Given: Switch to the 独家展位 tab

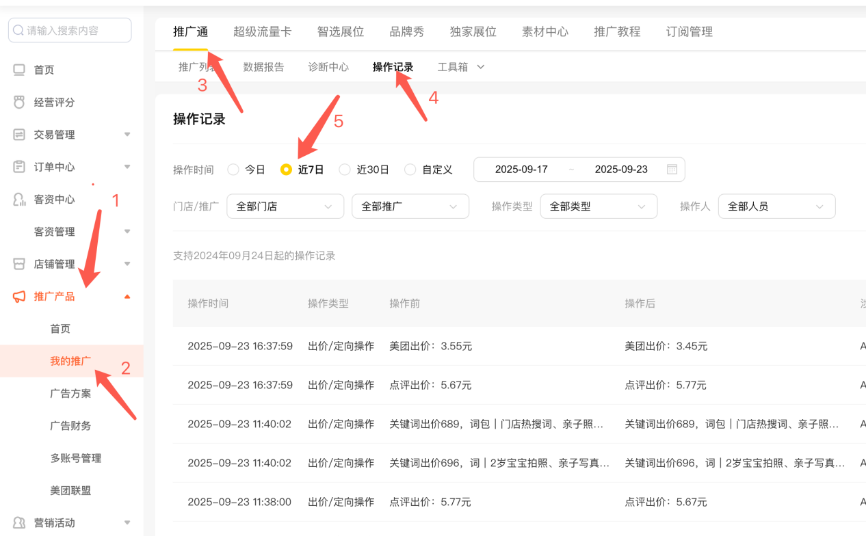Looking at the screenshot, I should pos(473,31).
